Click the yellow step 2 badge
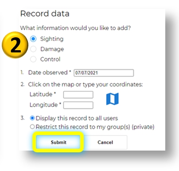Viewport: 179px width, 171px height. [x=15, y=45]
